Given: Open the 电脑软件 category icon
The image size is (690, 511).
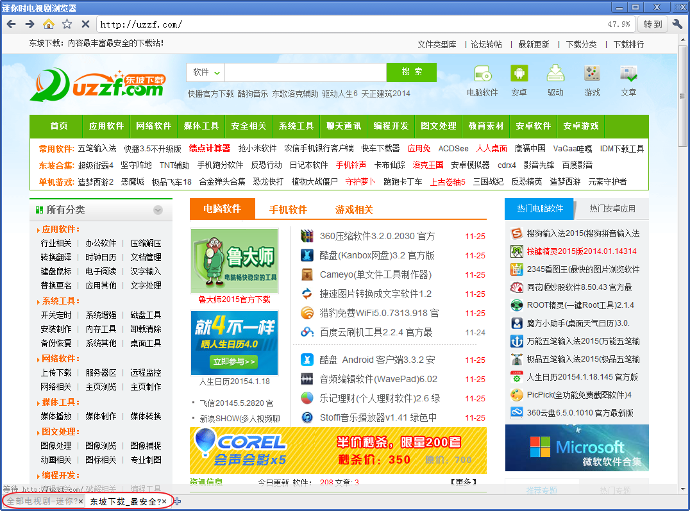Looking at the screenshot, I should click(482, 74).
